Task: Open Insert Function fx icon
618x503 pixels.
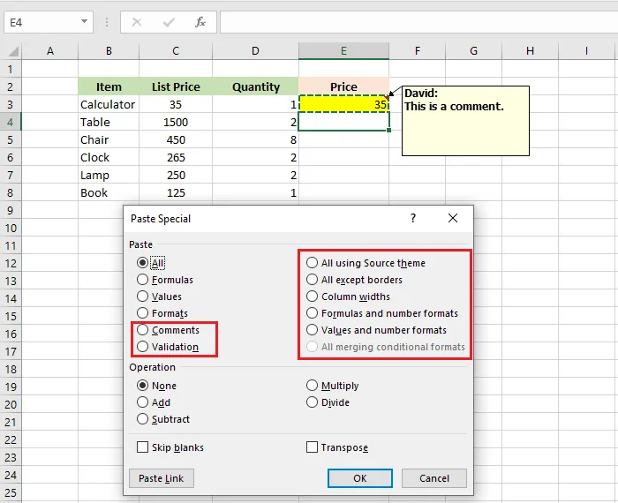Action: click(x=200, y=22)
